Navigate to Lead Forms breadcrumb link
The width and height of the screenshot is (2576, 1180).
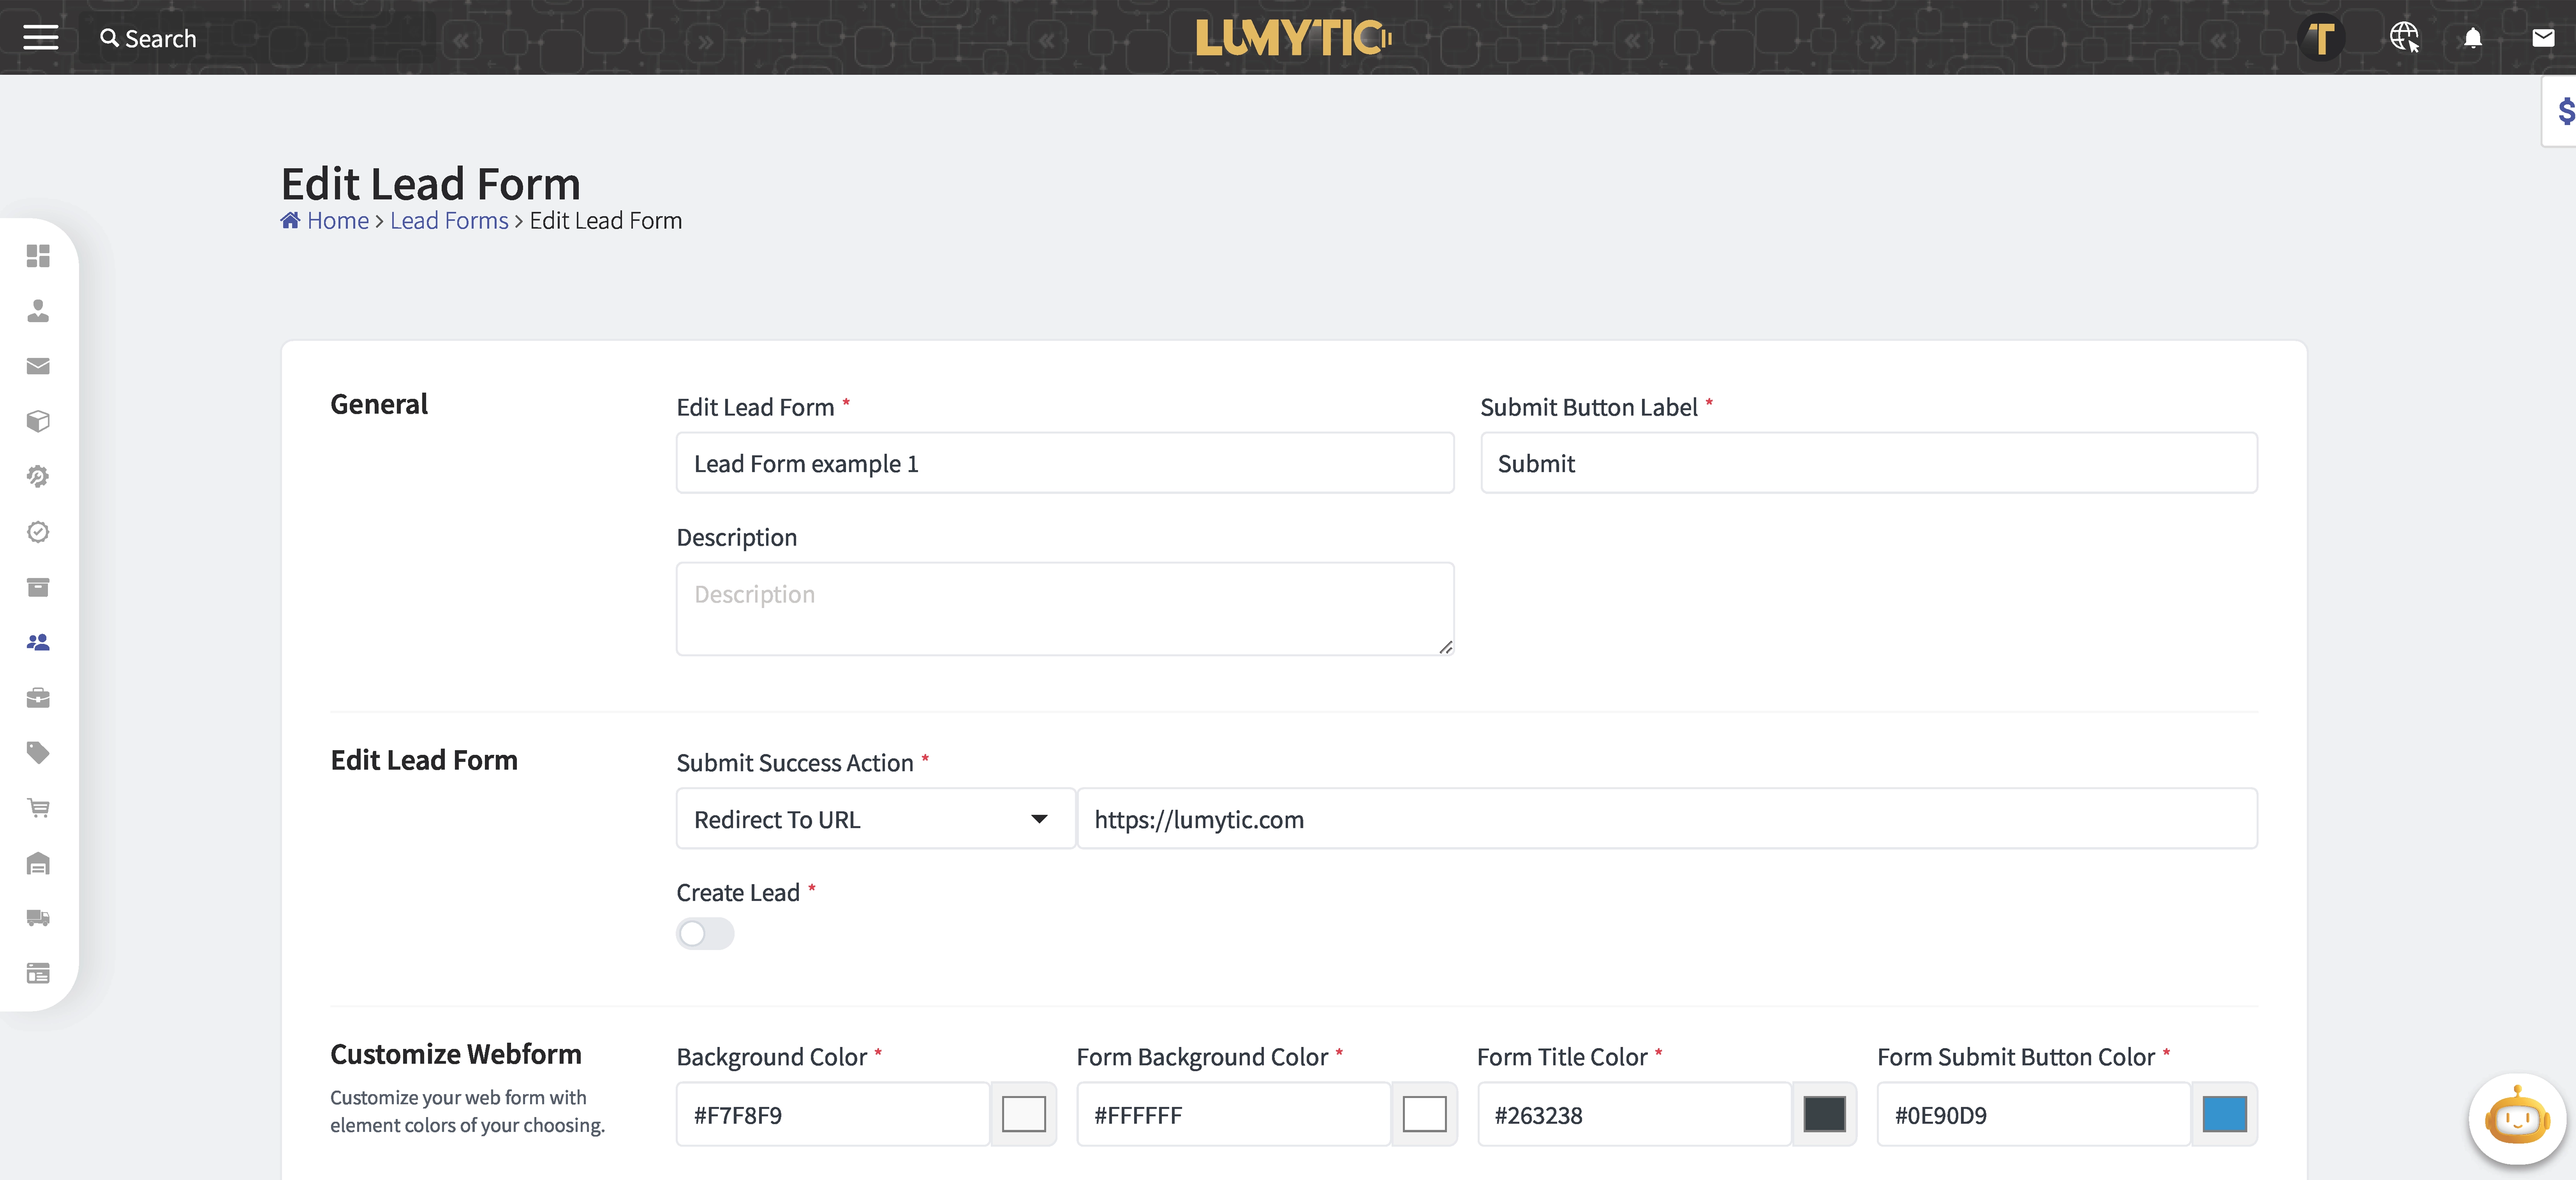(449, 220)
